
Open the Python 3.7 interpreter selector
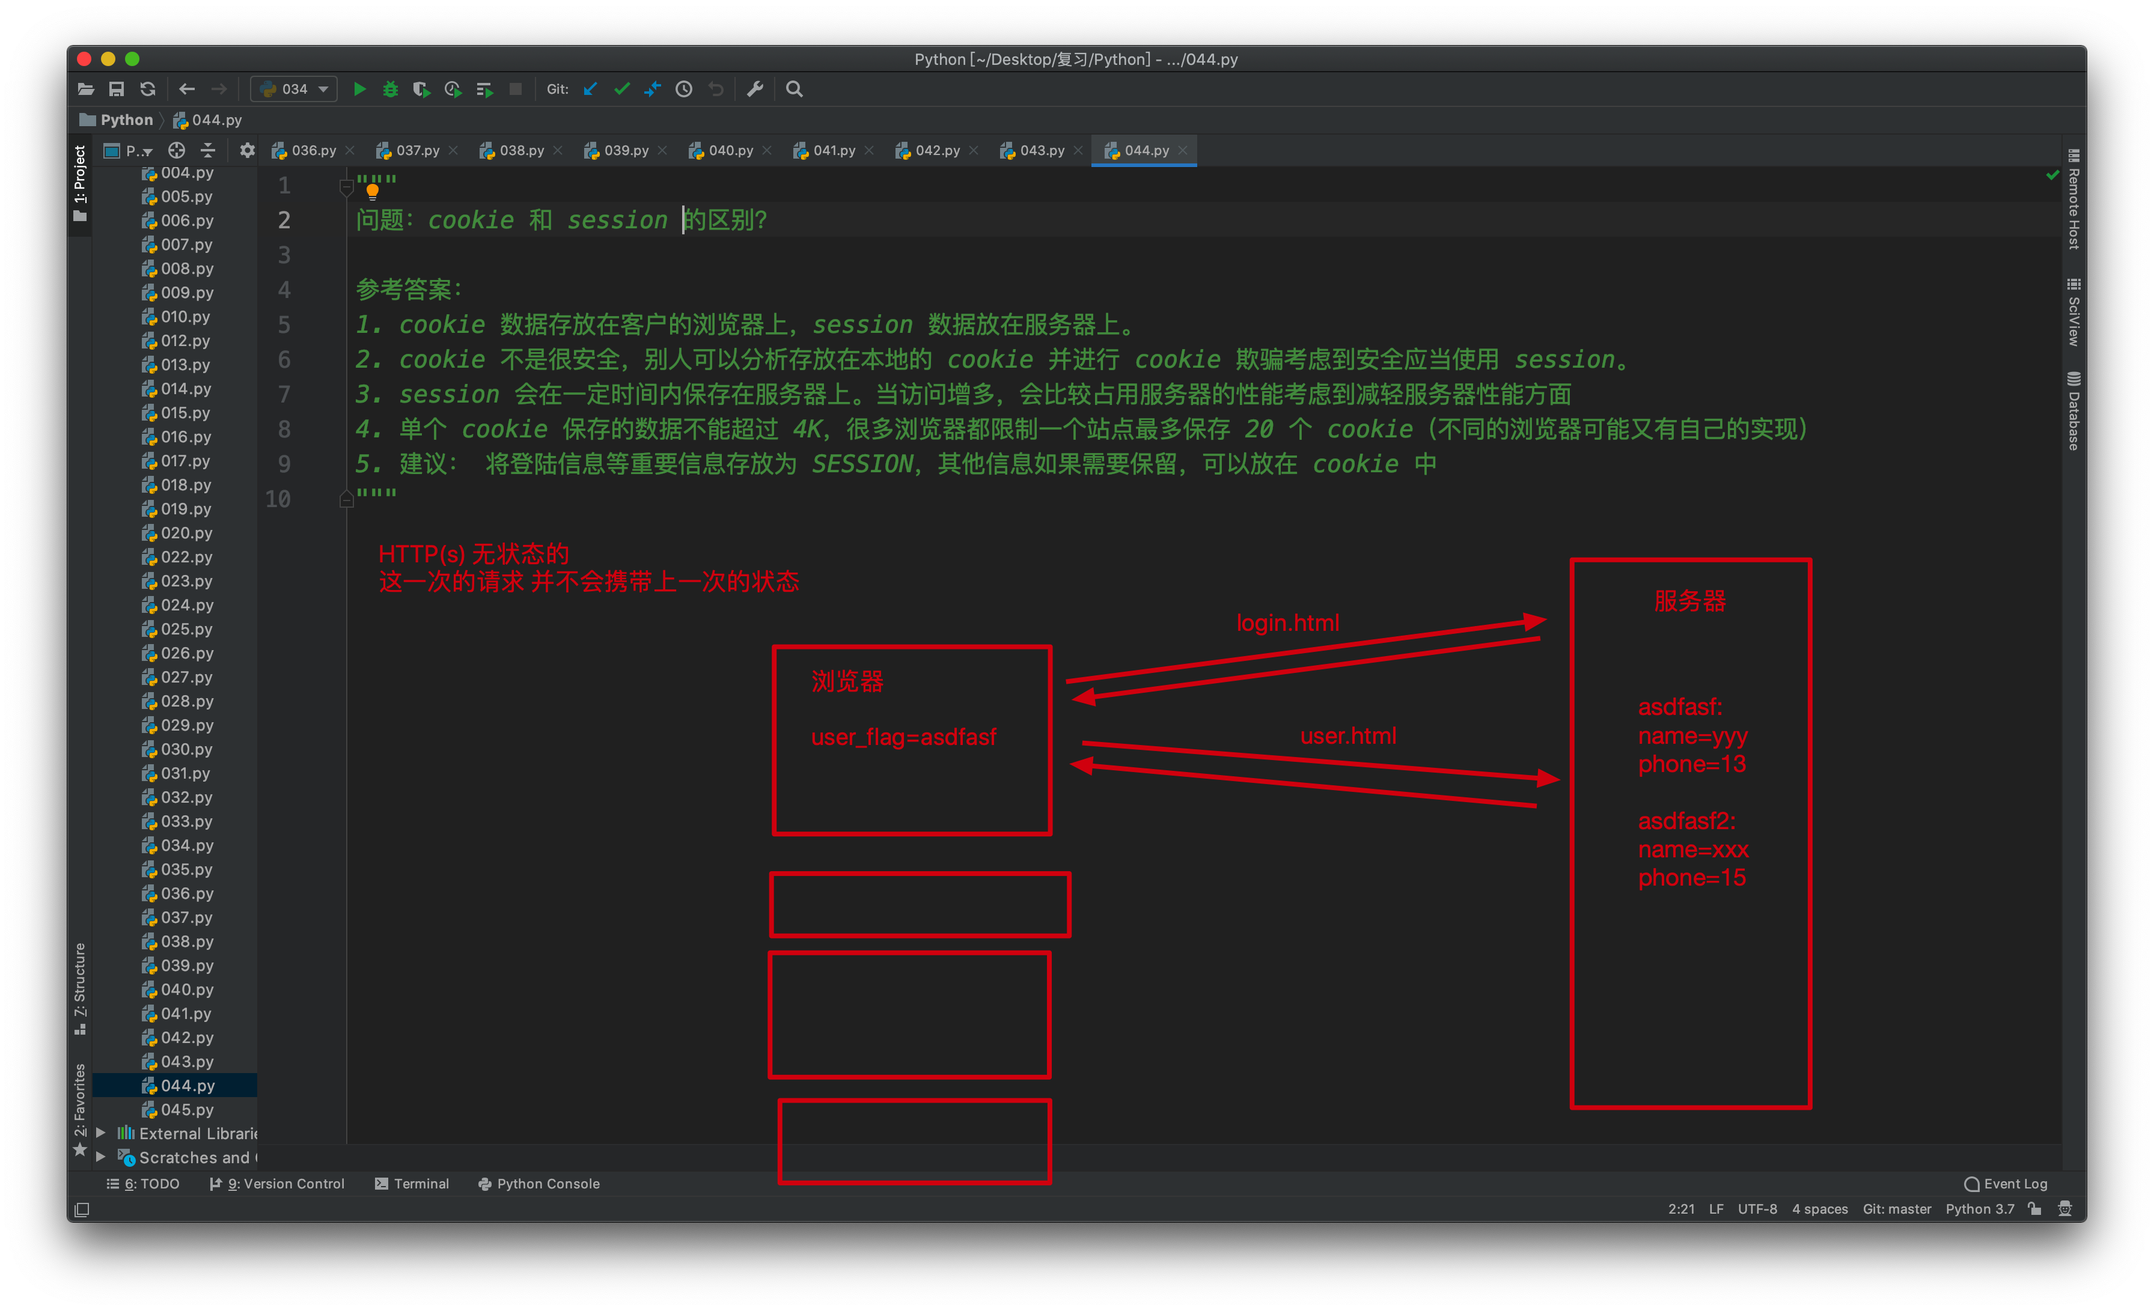(x=1979, y=1209)
